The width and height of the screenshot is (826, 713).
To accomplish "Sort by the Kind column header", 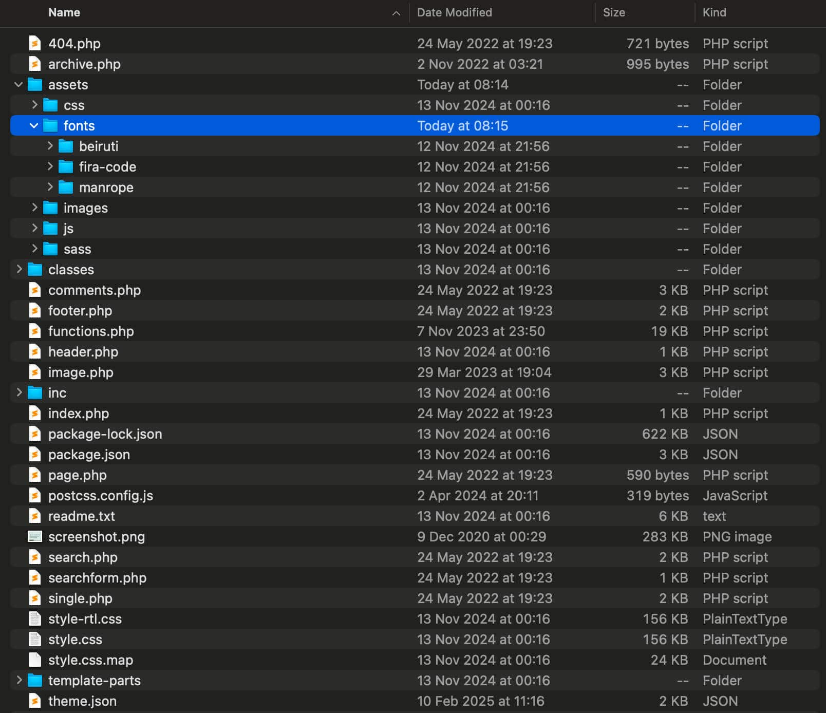I will click(714, 12).
